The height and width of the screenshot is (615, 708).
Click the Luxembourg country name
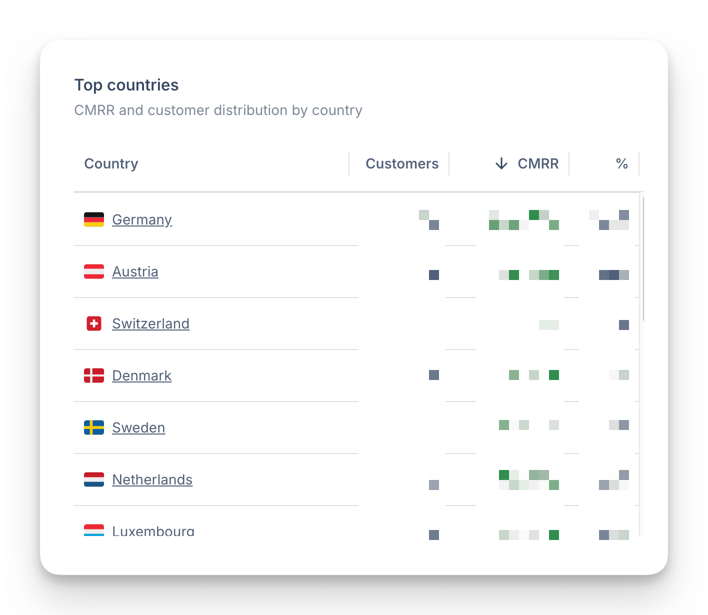point(153,530)
